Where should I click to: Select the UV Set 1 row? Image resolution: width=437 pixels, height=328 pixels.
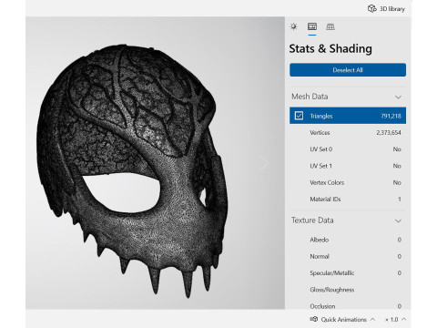(348, 166)
